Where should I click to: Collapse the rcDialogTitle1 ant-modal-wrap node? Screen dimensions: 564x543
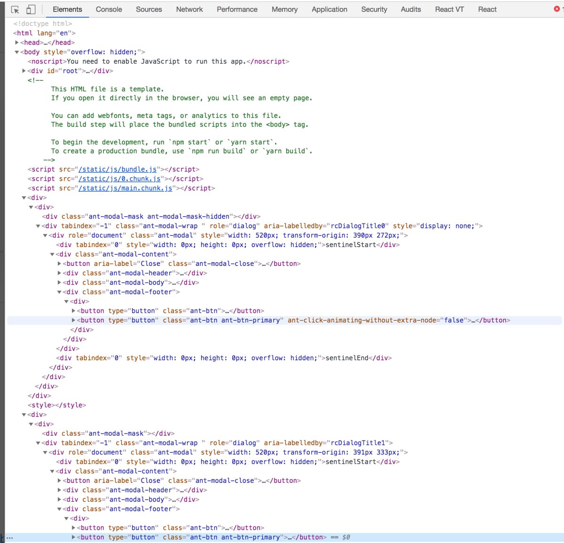pyautogui.click(x=38, y=443)
